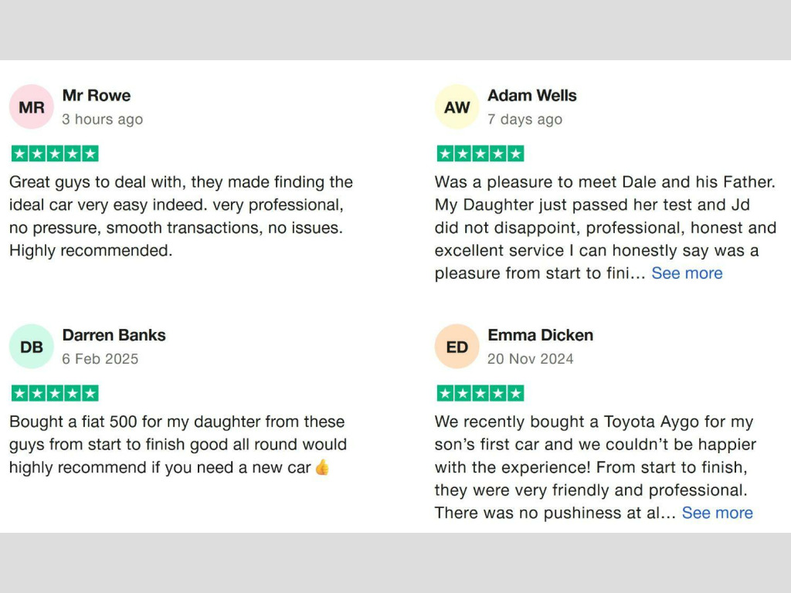Select Emma Dicken's ED avatar
The image size is (791, 593).
click(x=457, y=347)
